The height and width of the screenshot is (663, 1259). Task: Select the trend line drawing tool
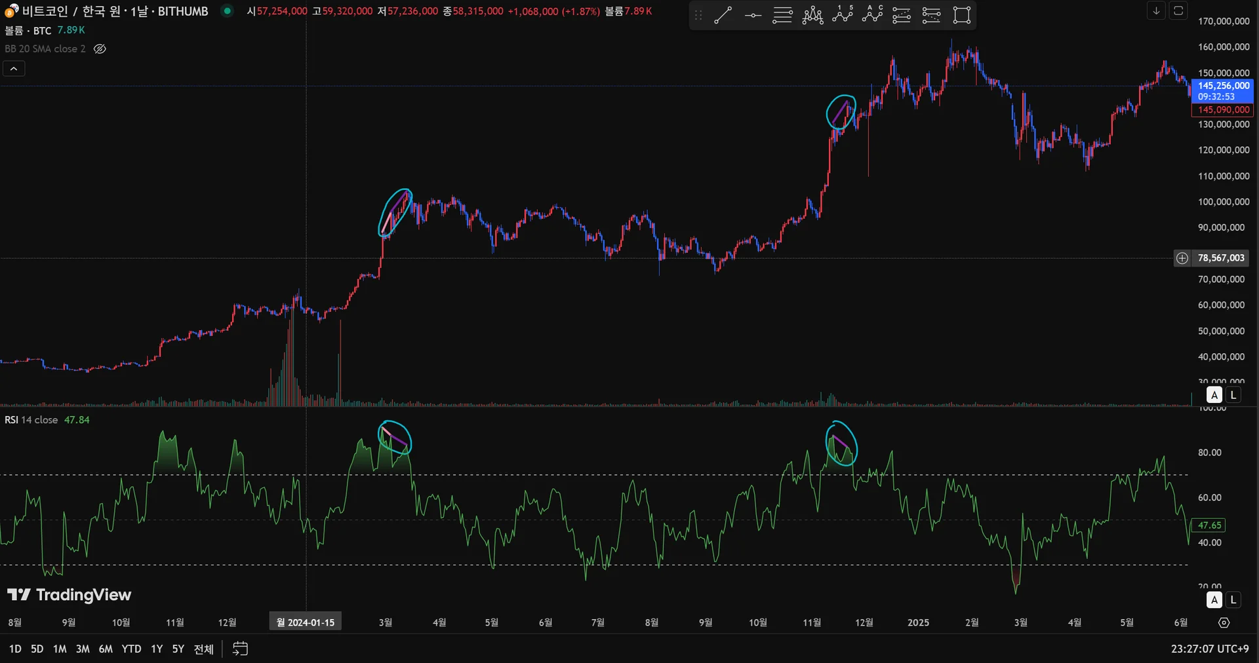723,14
